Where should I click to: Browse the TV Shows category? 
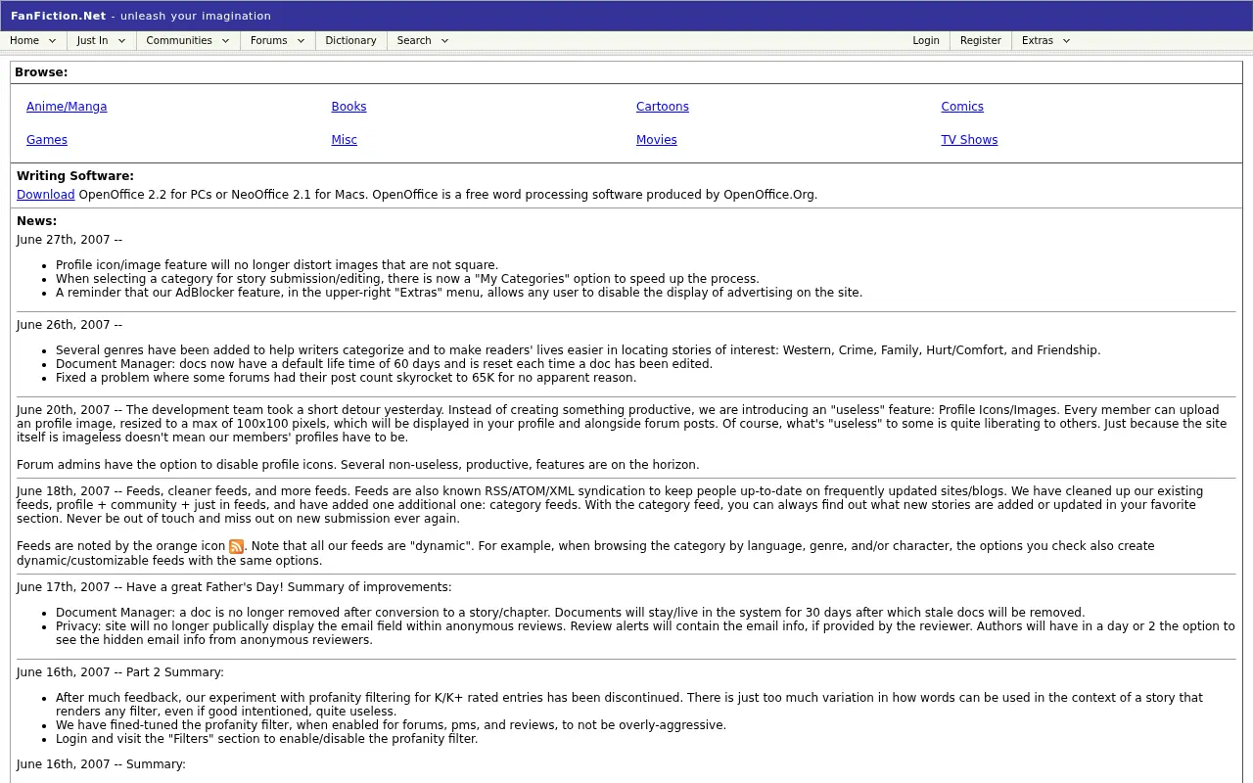pos(969,140)
